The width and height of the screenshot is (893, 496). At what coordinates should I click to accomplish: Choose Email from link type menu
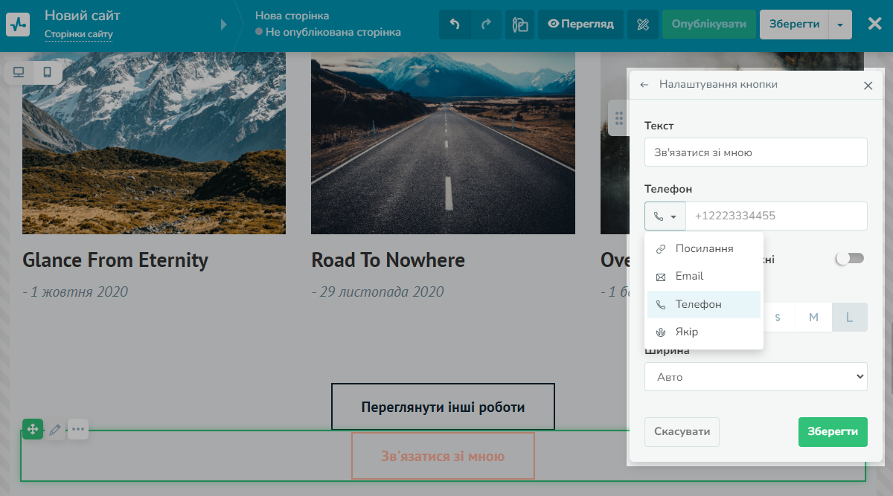[x=704, y=276]
